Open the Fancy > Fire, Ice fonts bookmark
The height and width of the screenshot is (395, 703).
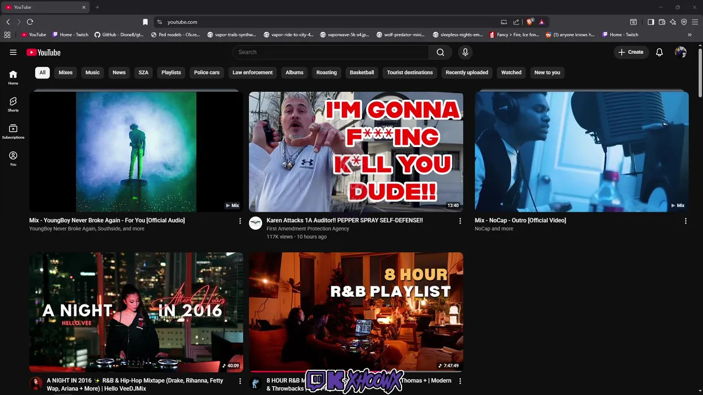point(514,35)
